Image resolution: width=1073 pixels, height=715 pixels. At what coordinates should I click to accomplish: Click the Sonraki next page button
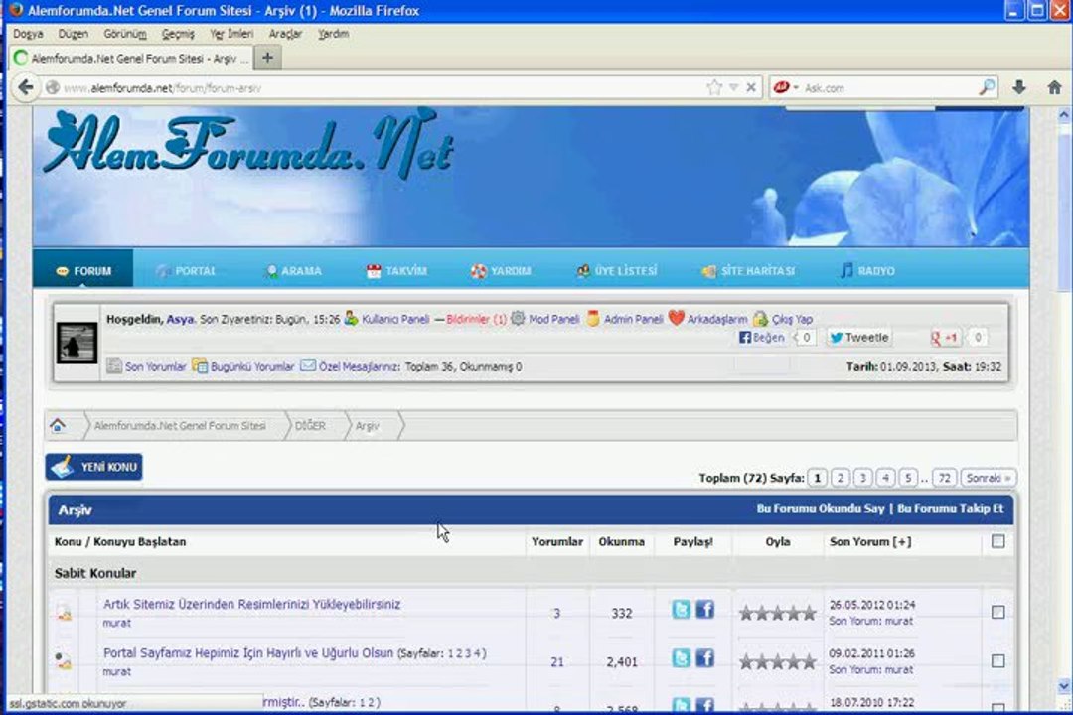point(989,478)
